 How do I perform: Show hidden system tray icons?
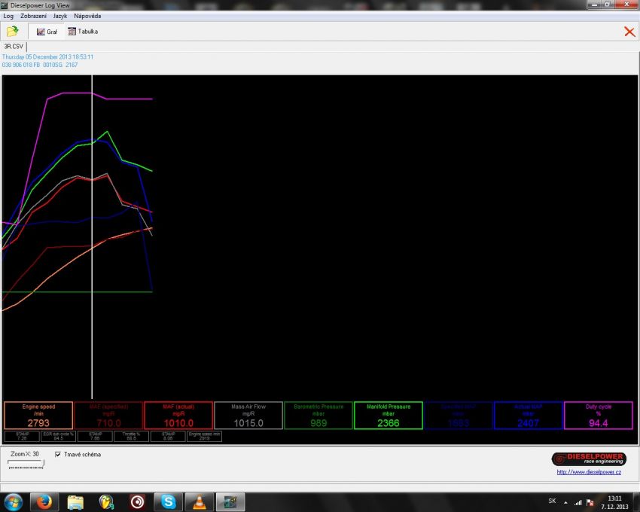click(565, 503)
